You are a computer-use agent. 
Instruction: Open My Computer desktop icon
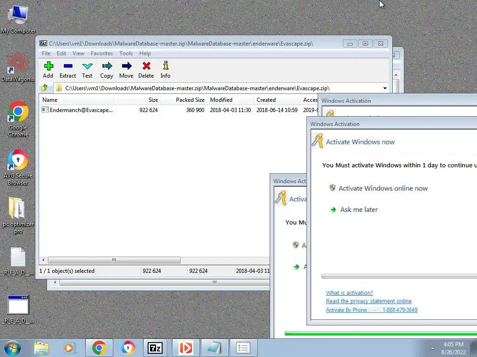click(18, 19)
